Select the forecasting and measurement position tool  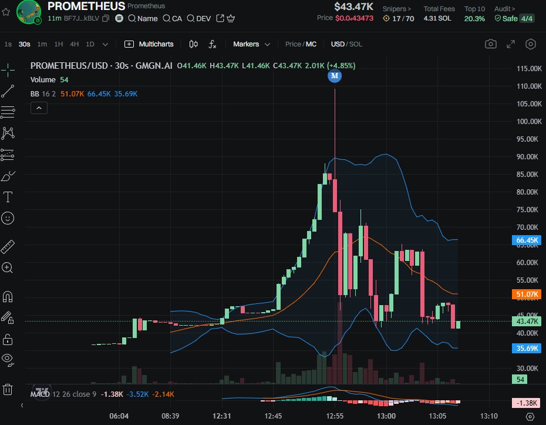click(8, 155)
